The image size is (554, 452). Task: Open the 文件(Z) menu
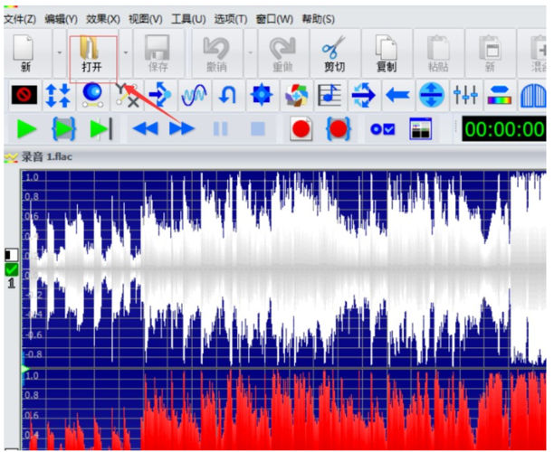[x=19, y=19]
